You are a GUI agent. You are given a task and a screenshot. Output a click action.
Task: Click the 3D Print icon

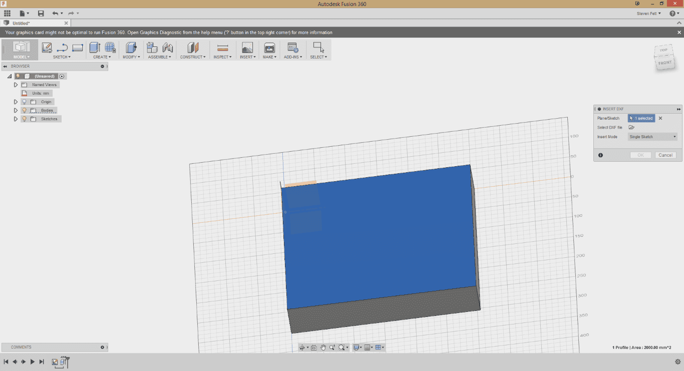tap(269, 48)
